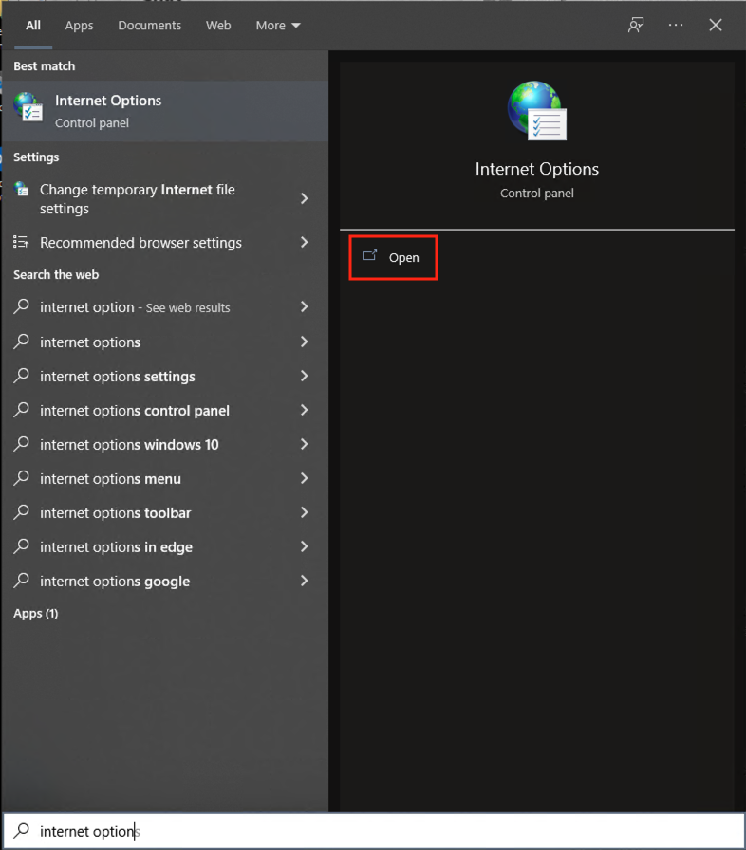The image size is (746, 850).
Task: Switch to the Apps tab
Action: point(79,26)
